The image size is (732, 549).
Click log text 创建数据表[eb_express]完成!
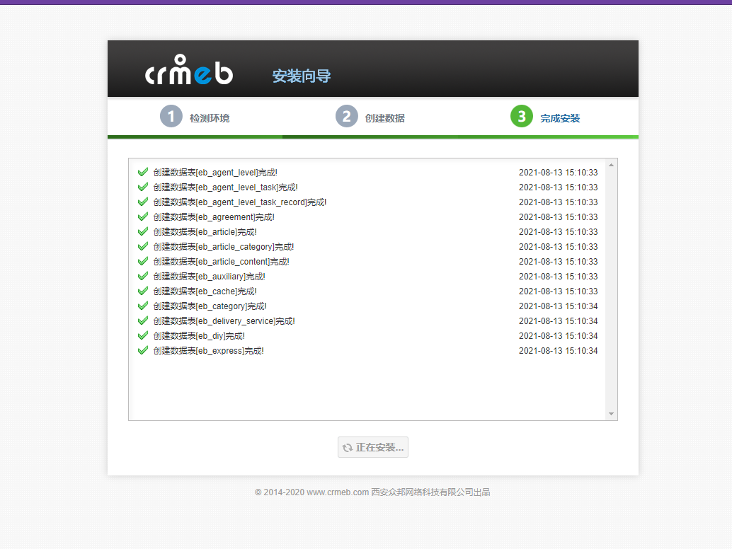pos(209,351)
